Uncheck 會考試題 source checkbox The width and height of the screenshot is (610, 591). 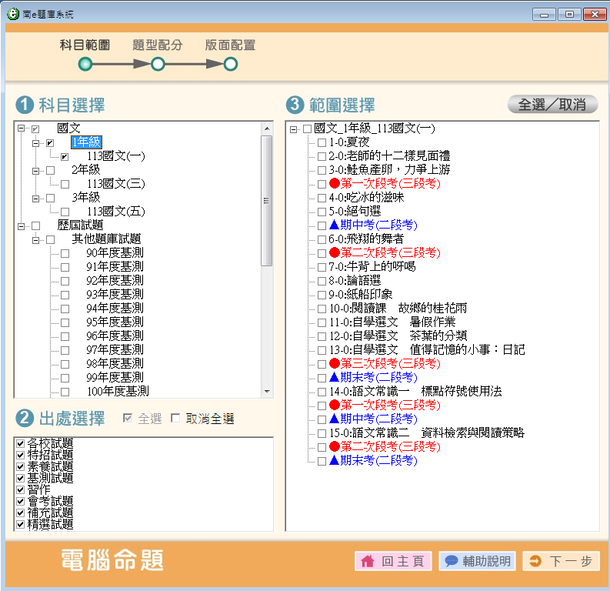click(21, 501)
